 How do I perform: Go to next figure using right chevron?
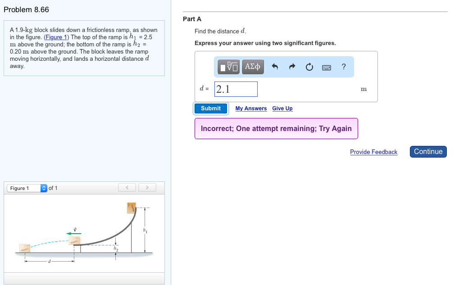147,188
